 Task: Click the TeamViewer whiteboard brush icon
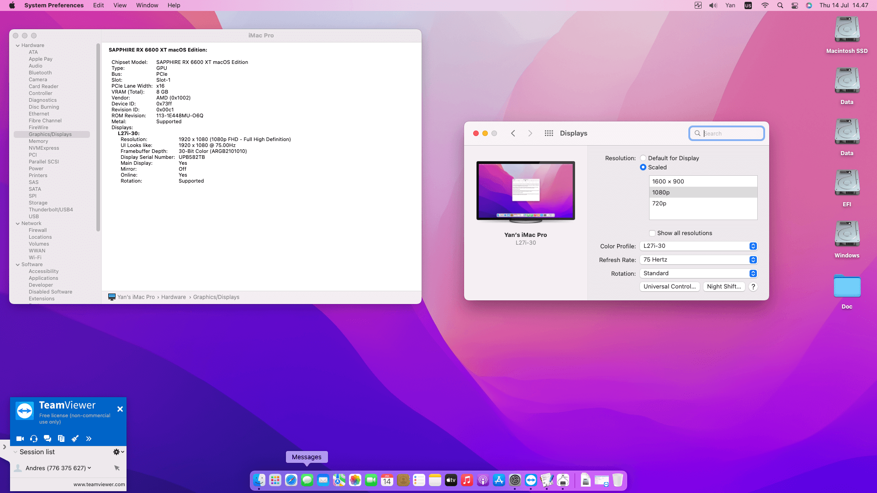[75, 439]
